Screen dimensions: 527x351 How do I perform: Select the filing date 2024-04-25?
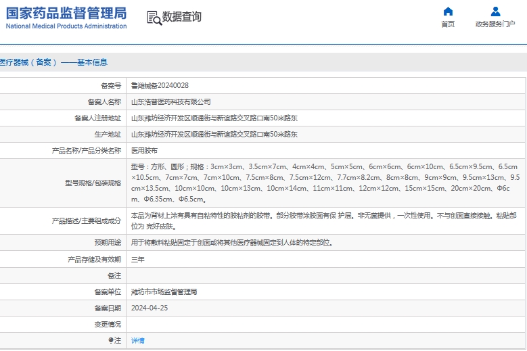click(x=150, y=308)
